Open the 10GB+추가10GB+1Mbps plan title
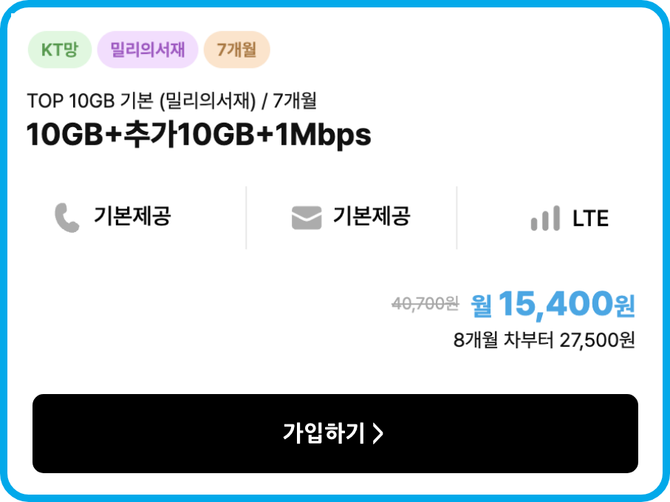 pos(199,135)
